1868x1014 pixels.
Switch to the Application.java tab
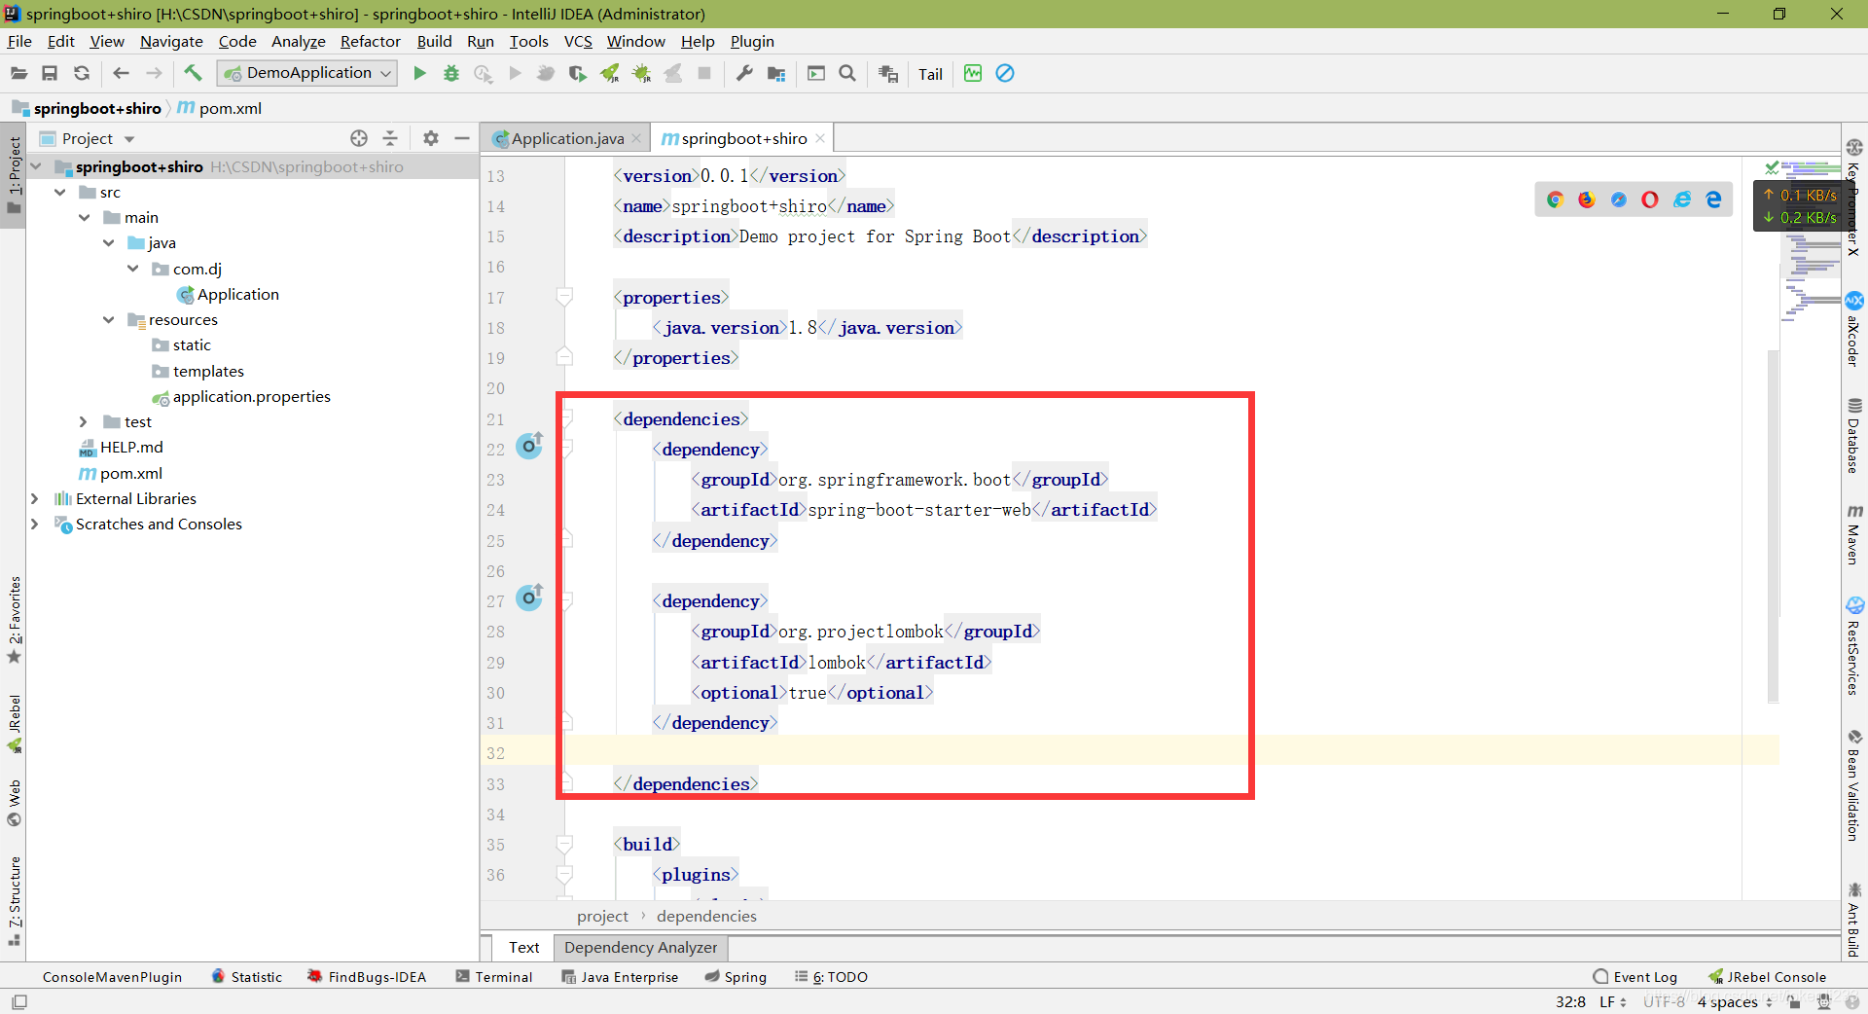(x=566, y=138)
